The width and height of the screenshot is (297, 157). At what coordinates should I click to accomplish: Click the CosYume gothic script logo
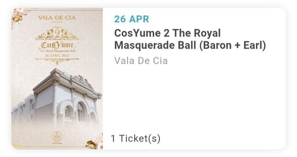click(57, 45)
